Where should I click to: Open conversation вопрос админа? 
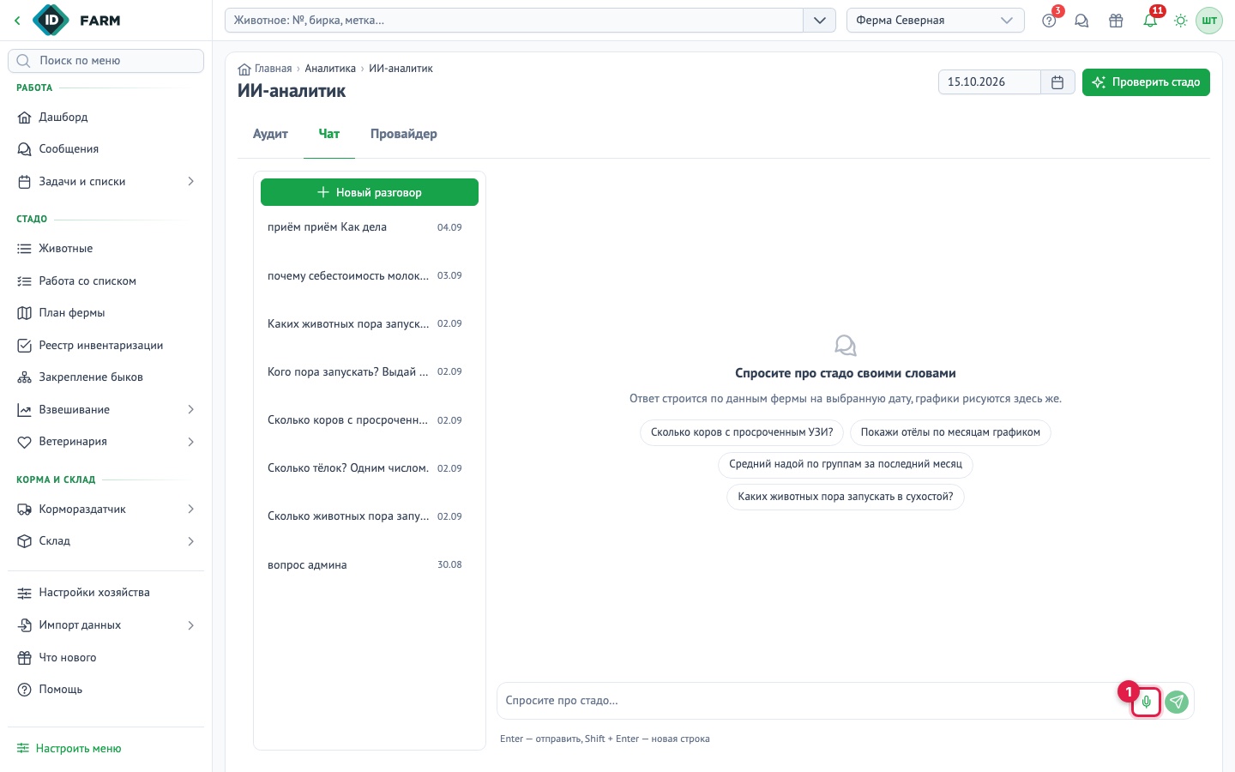point(370,565)
